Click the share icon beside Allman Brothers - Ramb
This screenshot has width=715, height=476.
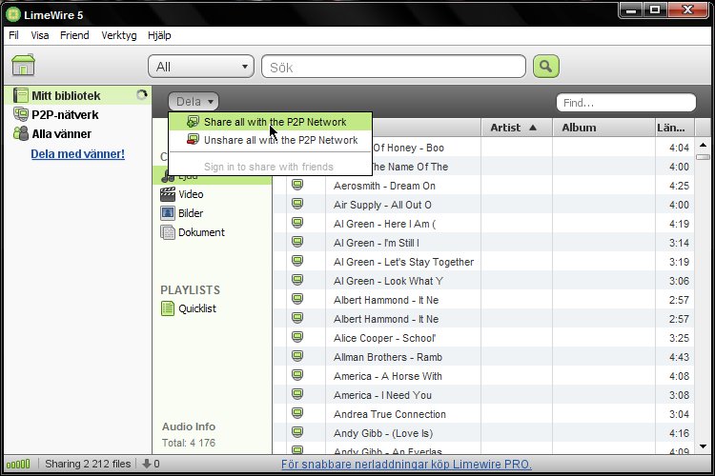click(297, 356)
